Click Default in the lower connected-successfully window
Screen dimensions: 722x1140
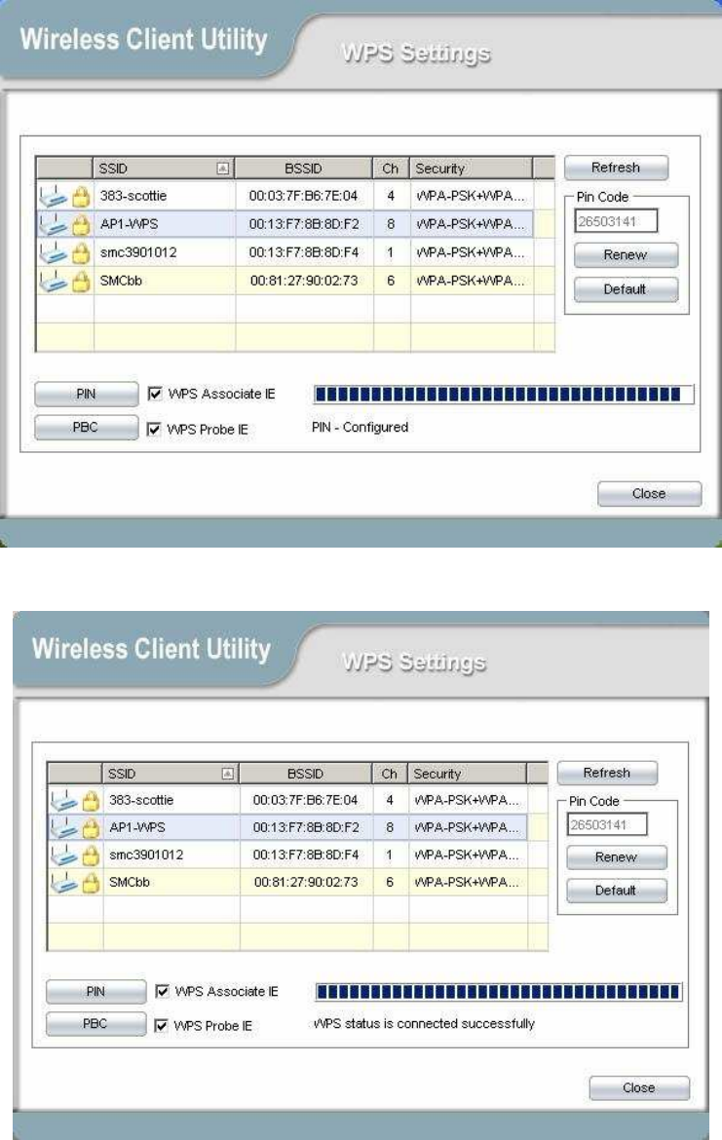point(616,891)
